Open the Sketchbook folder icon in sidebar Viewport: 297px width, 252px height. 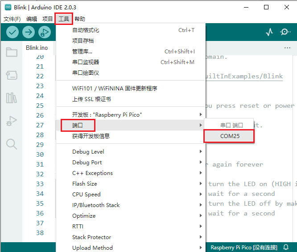tap(12, 52)
